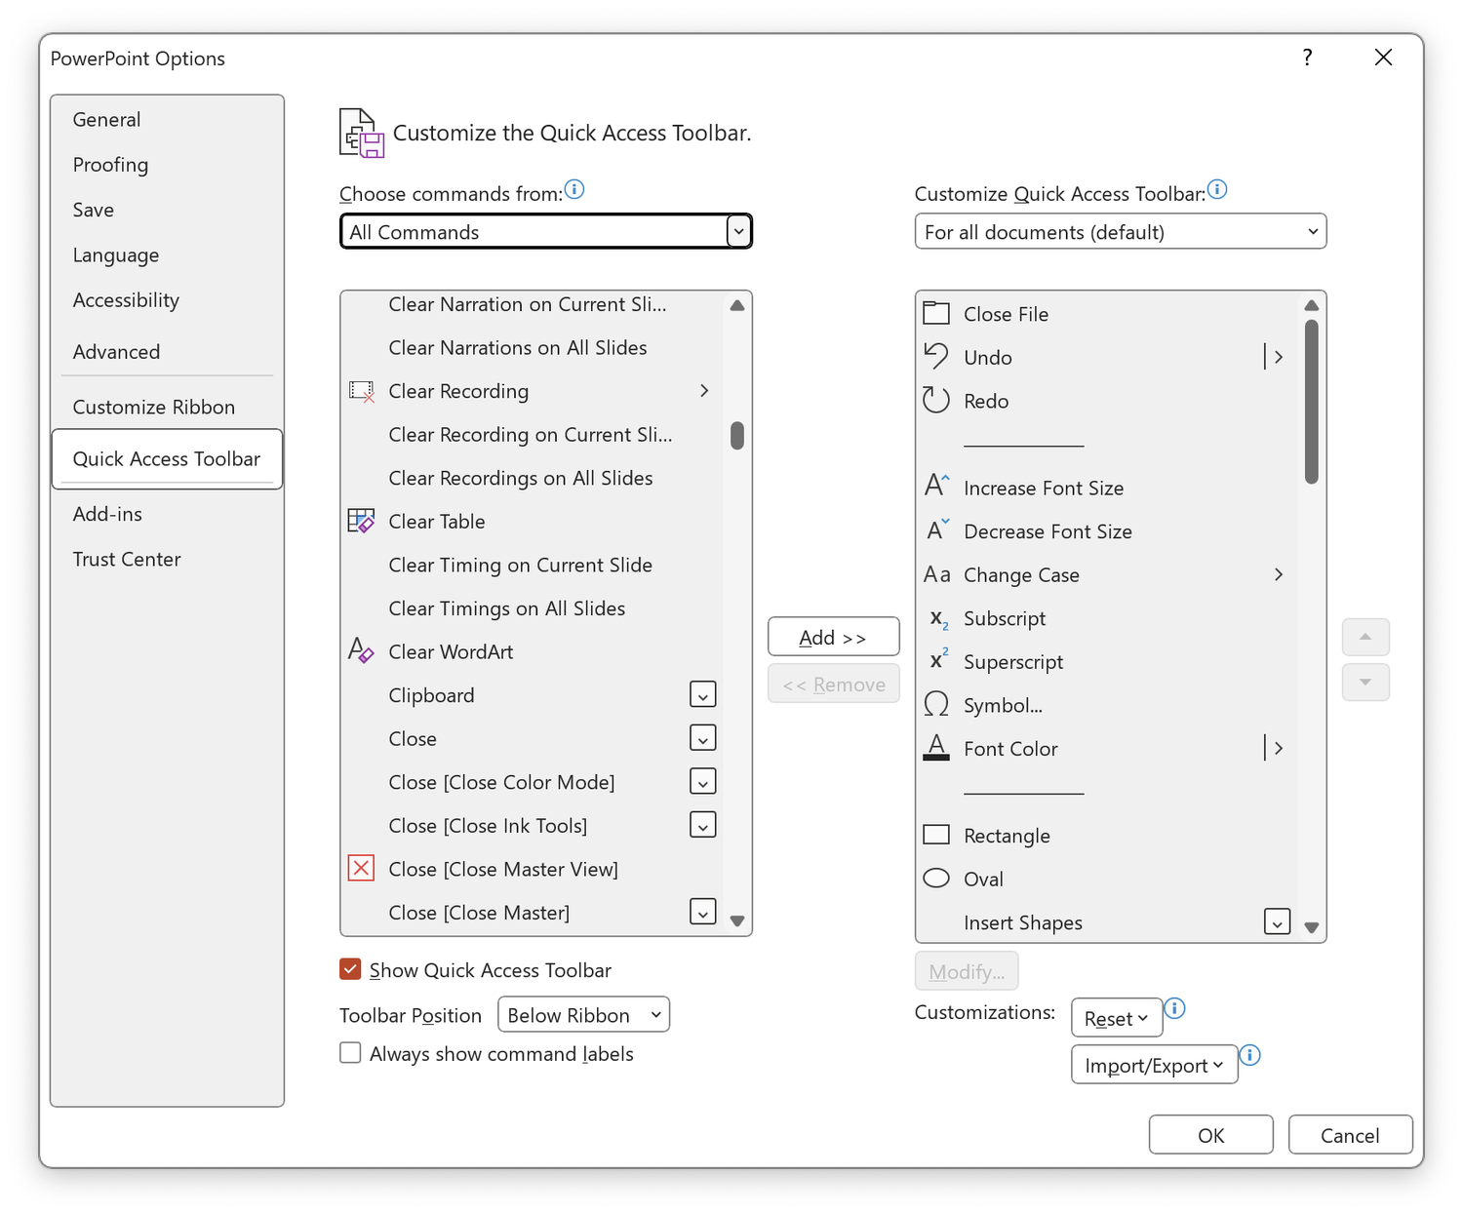This screenshot has width=1463, height=1214.
Task: Enable Always show command labels
Action: [x=350, y=1052]
